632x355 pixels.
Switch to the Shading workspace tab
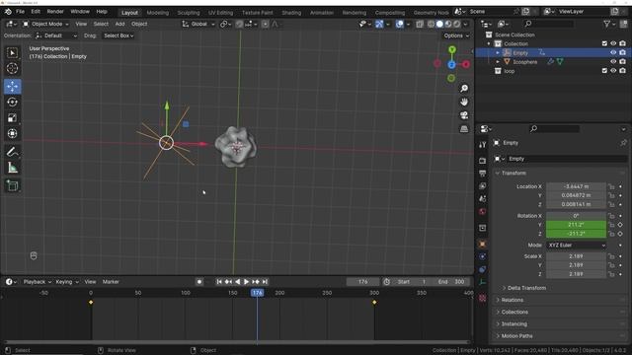[x=291, y=13]
